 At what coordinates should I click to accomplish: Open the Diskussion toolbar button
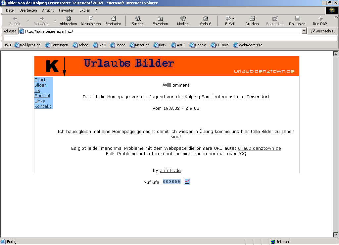(297, 21)
